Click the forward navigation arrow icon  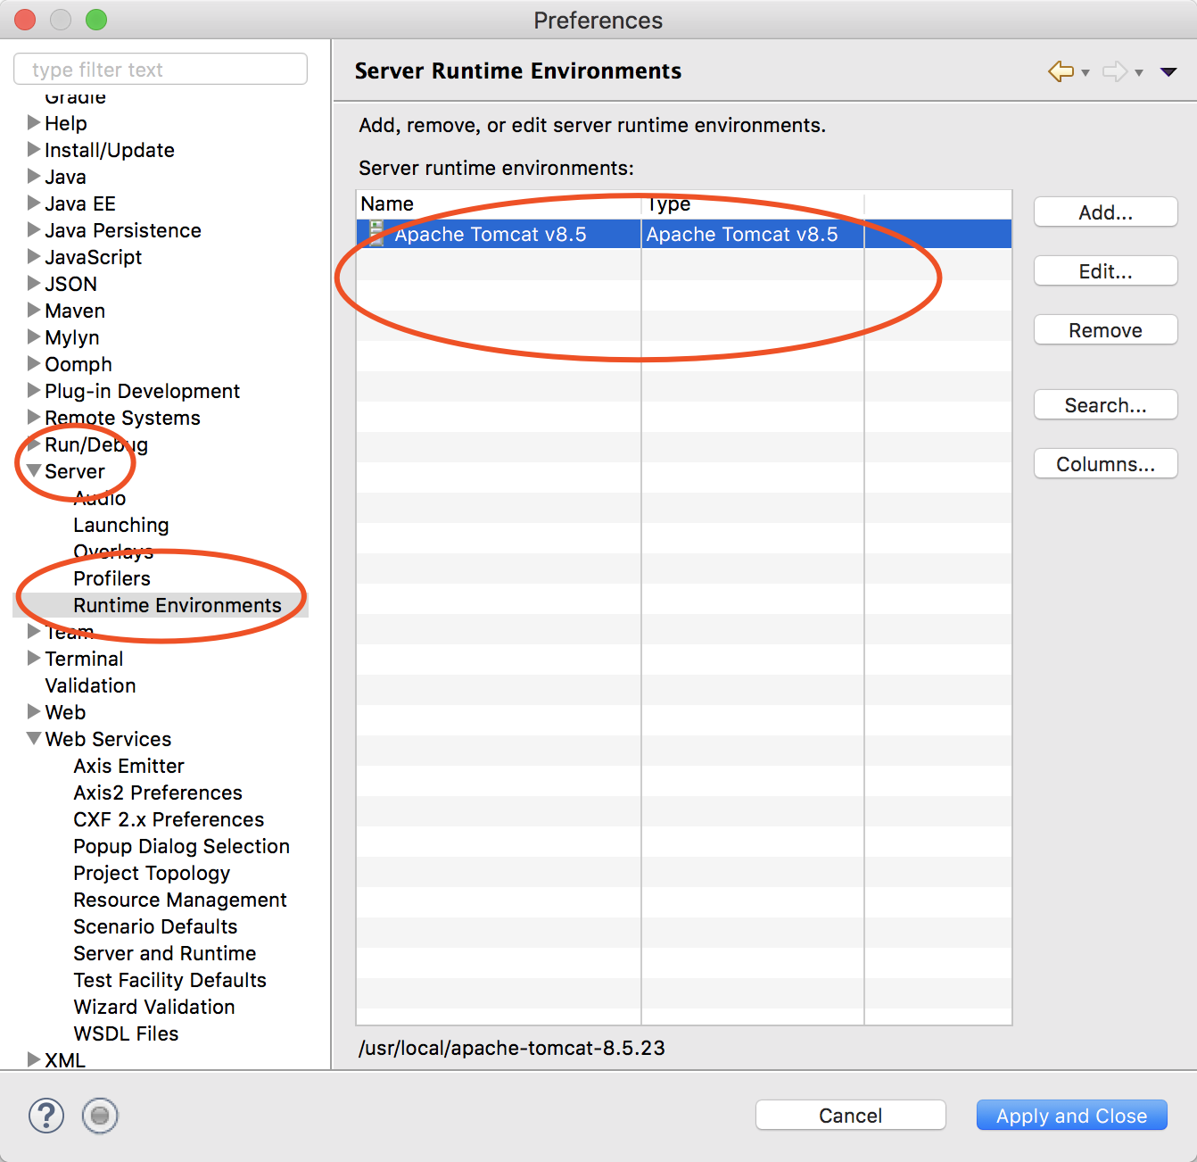pyautogui.click(x=1115, y=71)
